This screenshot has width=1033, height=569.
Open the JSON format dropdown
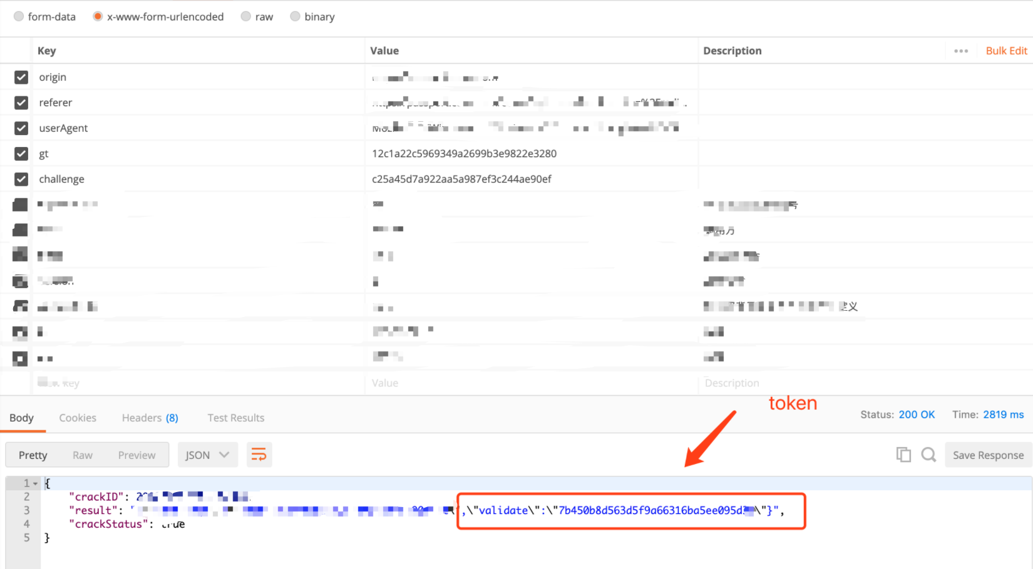tap(208, 455)
